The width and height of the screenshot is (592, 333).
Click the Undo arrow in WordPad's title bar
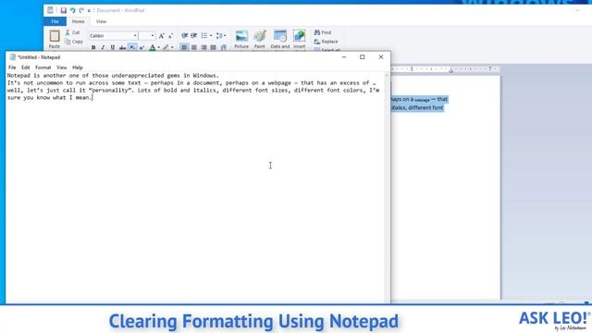point(72,10)
